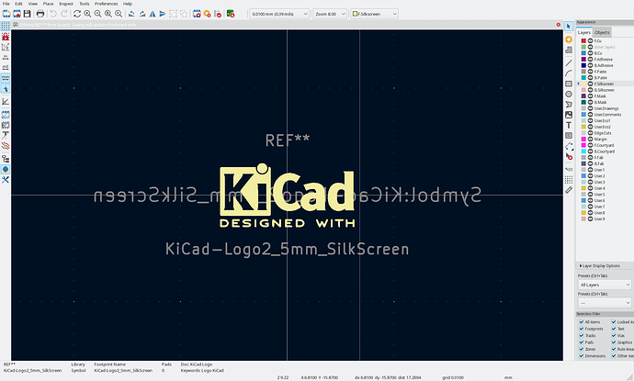634x381 pixels.
Task: Select the Draw Line tool
Action: point(569,63)
